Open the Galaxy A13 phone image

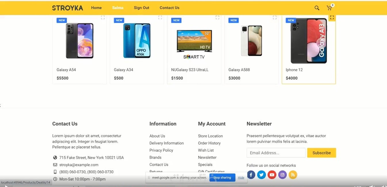[309, 41]
